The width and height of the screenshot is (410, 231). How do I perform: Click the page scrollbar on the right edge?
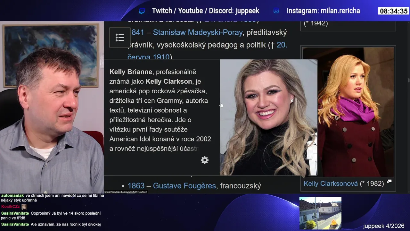pos(408,80)
